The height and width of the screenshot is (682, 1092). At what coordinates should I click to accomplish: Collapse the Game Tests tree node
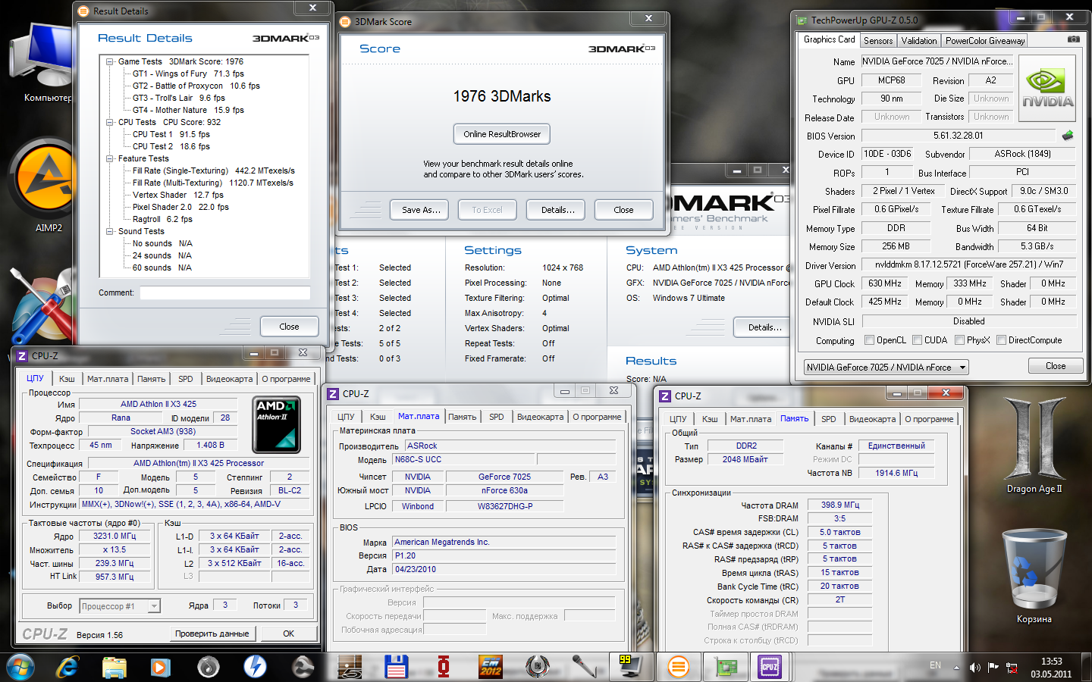[x=110, y=61]
